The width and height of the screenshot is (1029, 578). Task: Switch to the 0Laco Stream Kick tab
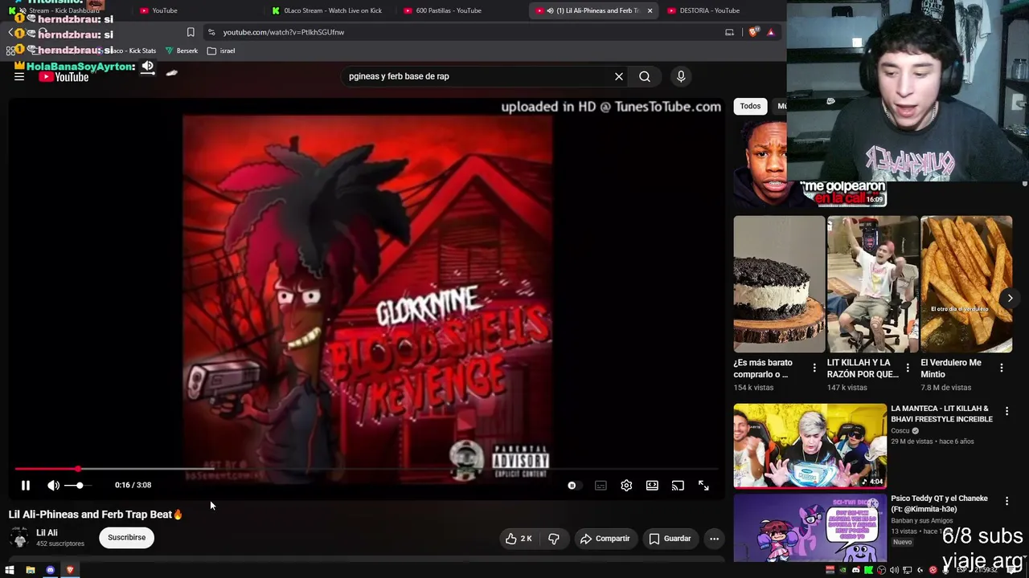[326, 10]
